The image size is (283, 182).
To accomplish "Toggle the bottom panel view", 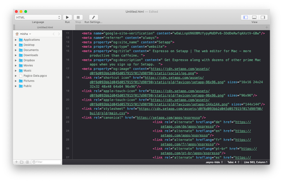I will (254, 17).
